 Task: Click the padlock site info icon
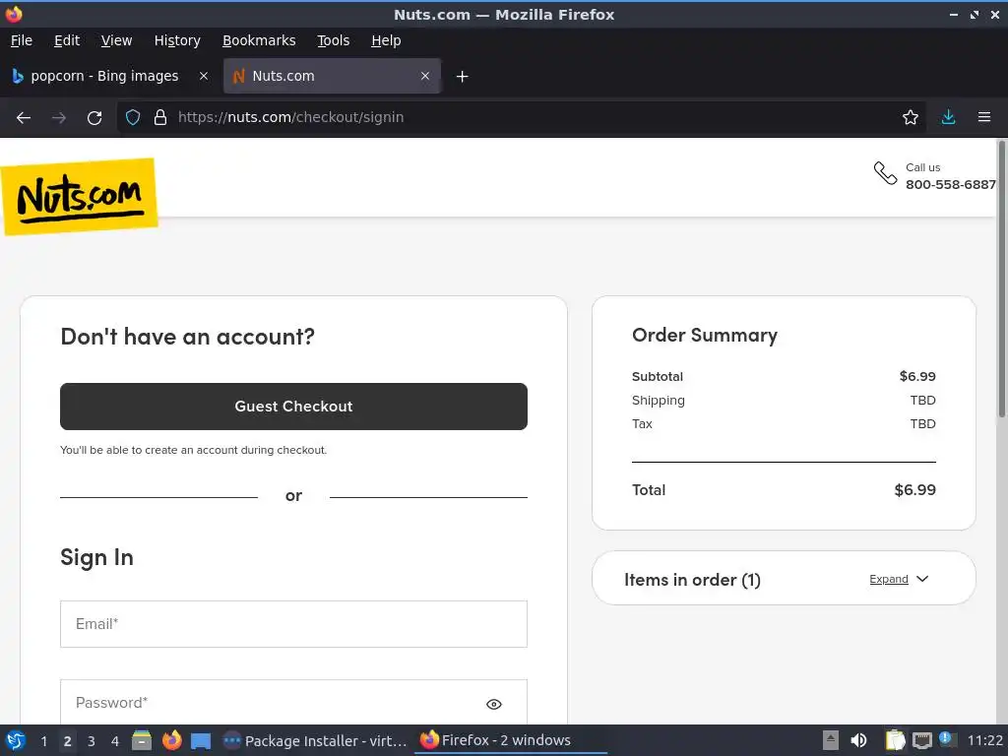160,118
